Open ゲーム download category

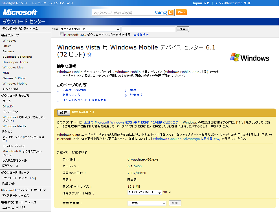coord(7,101)
